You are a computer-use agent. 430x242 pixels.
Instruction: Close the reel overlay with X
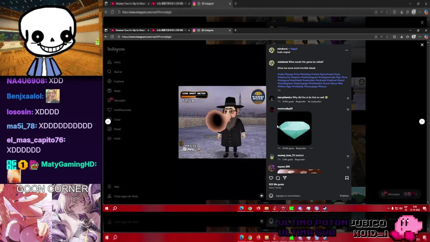pyautogui.click(x=422, y=45)
